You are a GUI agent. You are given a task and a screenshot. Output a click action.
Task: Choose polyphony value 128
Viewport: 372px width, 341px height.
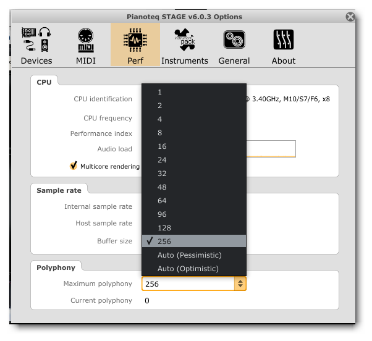(194, 228)
